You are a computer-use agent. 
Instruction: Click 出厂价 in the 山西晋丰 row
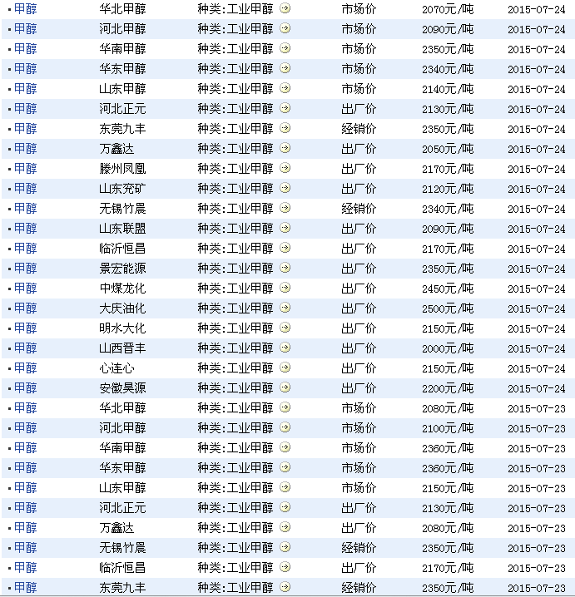359,348
